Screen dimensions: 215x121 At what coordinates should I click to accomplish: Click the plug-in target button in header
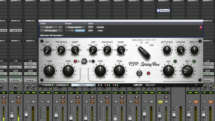(x=201, y=27)
